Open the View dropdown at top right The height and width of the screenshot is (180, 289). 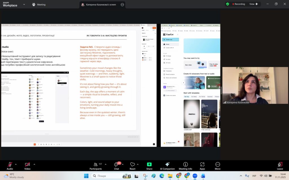tap(253, 4)
